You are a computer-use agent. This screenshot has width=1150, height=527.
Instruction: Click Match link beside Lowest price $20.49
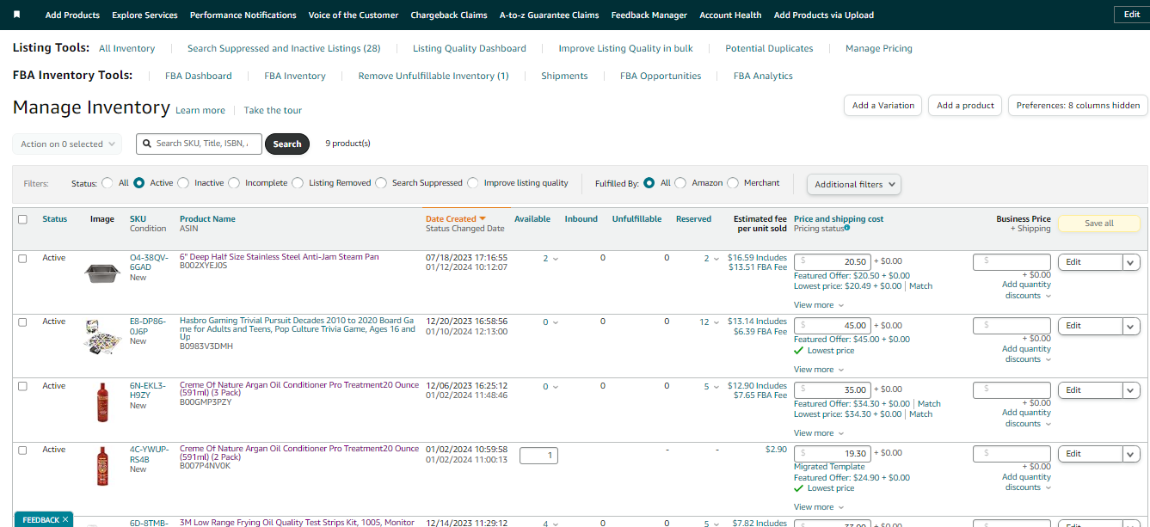coord(920,286)
